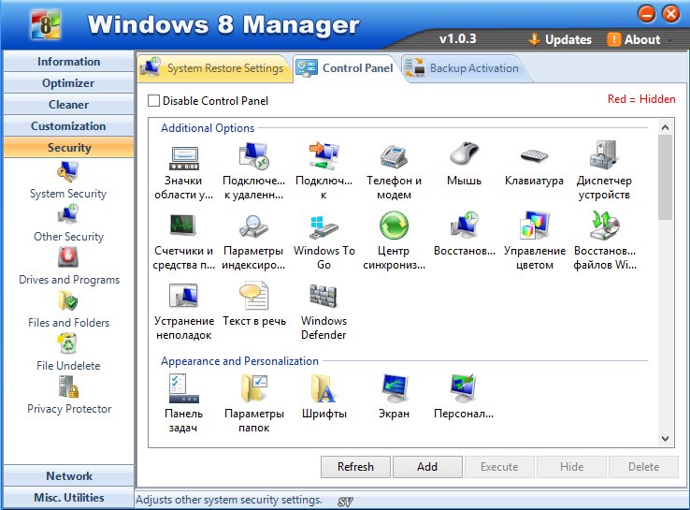Switch to the Control Panel tab

pos(345,68)
